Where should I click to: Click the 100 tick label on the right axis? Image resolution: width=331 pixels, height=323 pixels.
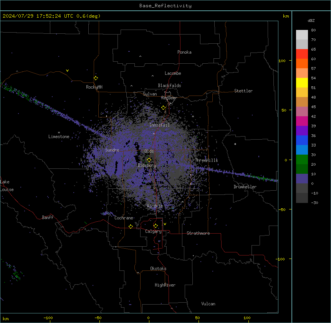(282, 61)
